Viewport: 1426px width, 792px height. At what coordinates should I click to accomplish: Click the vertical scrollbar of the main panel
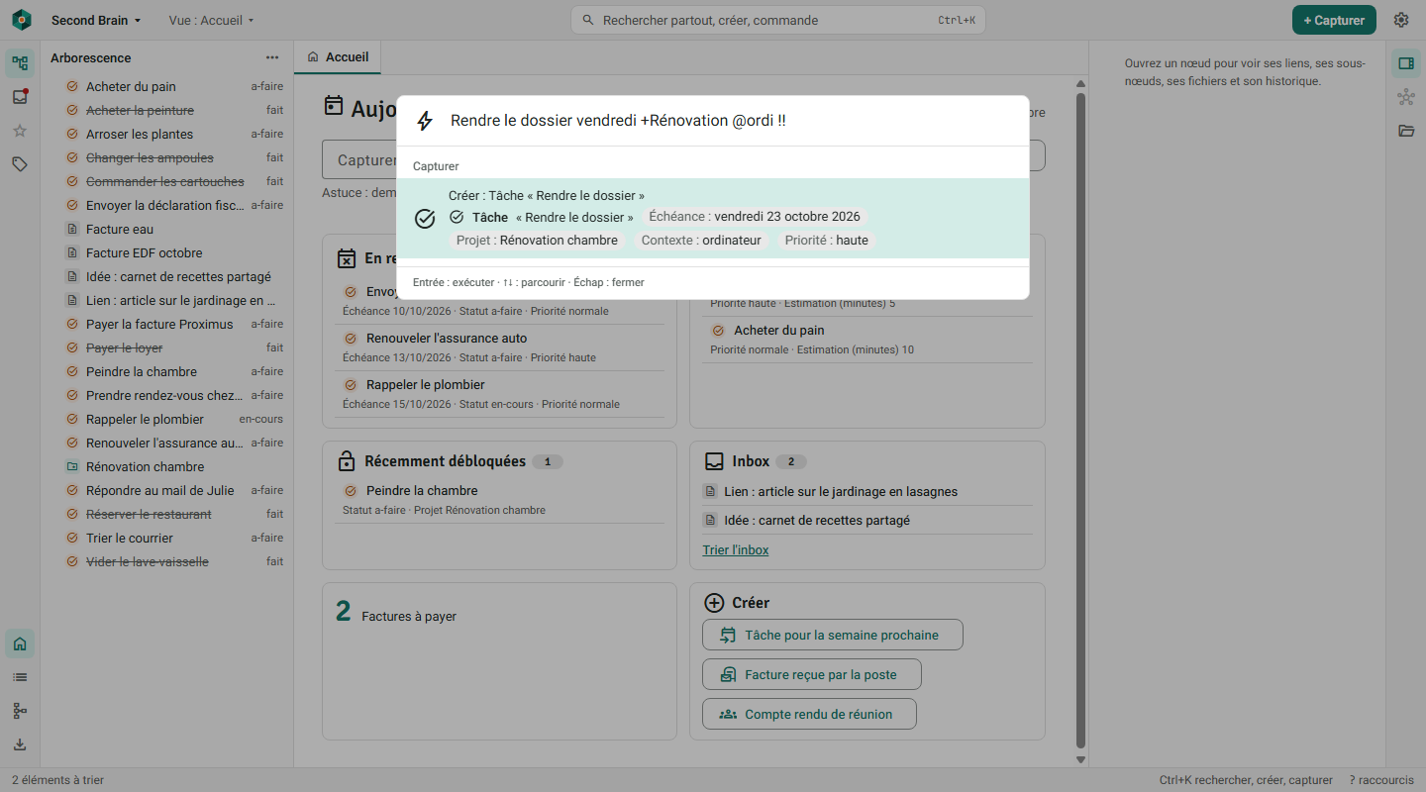(1080, 421)
